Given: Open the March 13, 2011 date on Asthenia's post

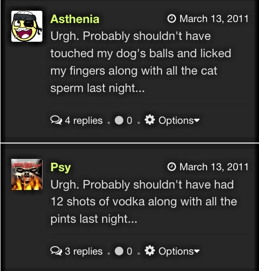Looking at the screenshot, I should coord(214,19).
